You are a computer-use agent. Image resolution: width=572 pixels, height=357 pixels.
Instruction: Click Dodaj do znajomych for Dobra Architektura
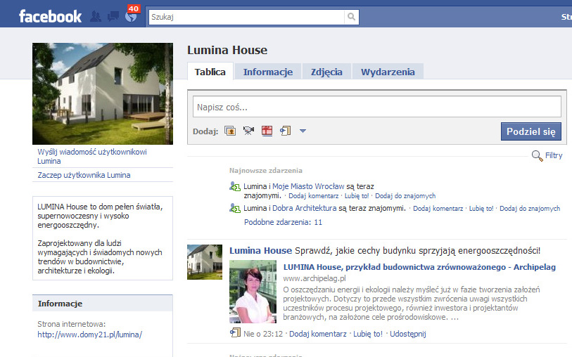[x=530, y=209]
